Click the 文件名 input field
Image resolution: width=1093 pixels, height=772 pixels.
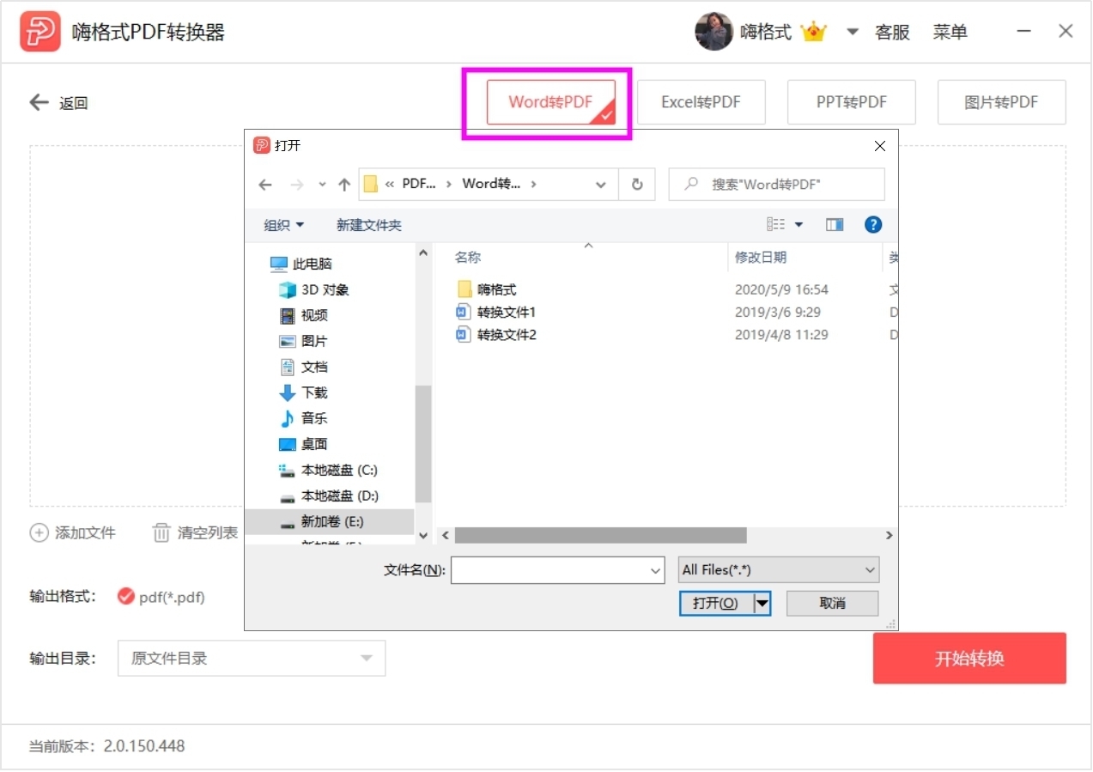[x=554, y=569]
